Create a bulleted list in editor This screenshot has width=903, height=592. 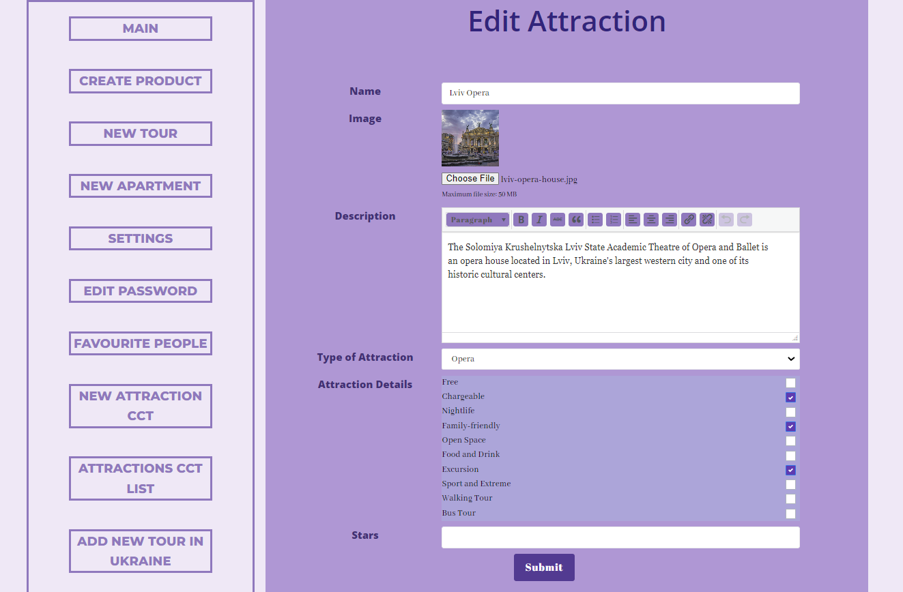[595, 220]
